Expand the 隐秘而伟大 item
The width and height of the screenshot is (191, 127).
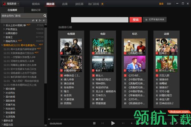coord(4,41)
